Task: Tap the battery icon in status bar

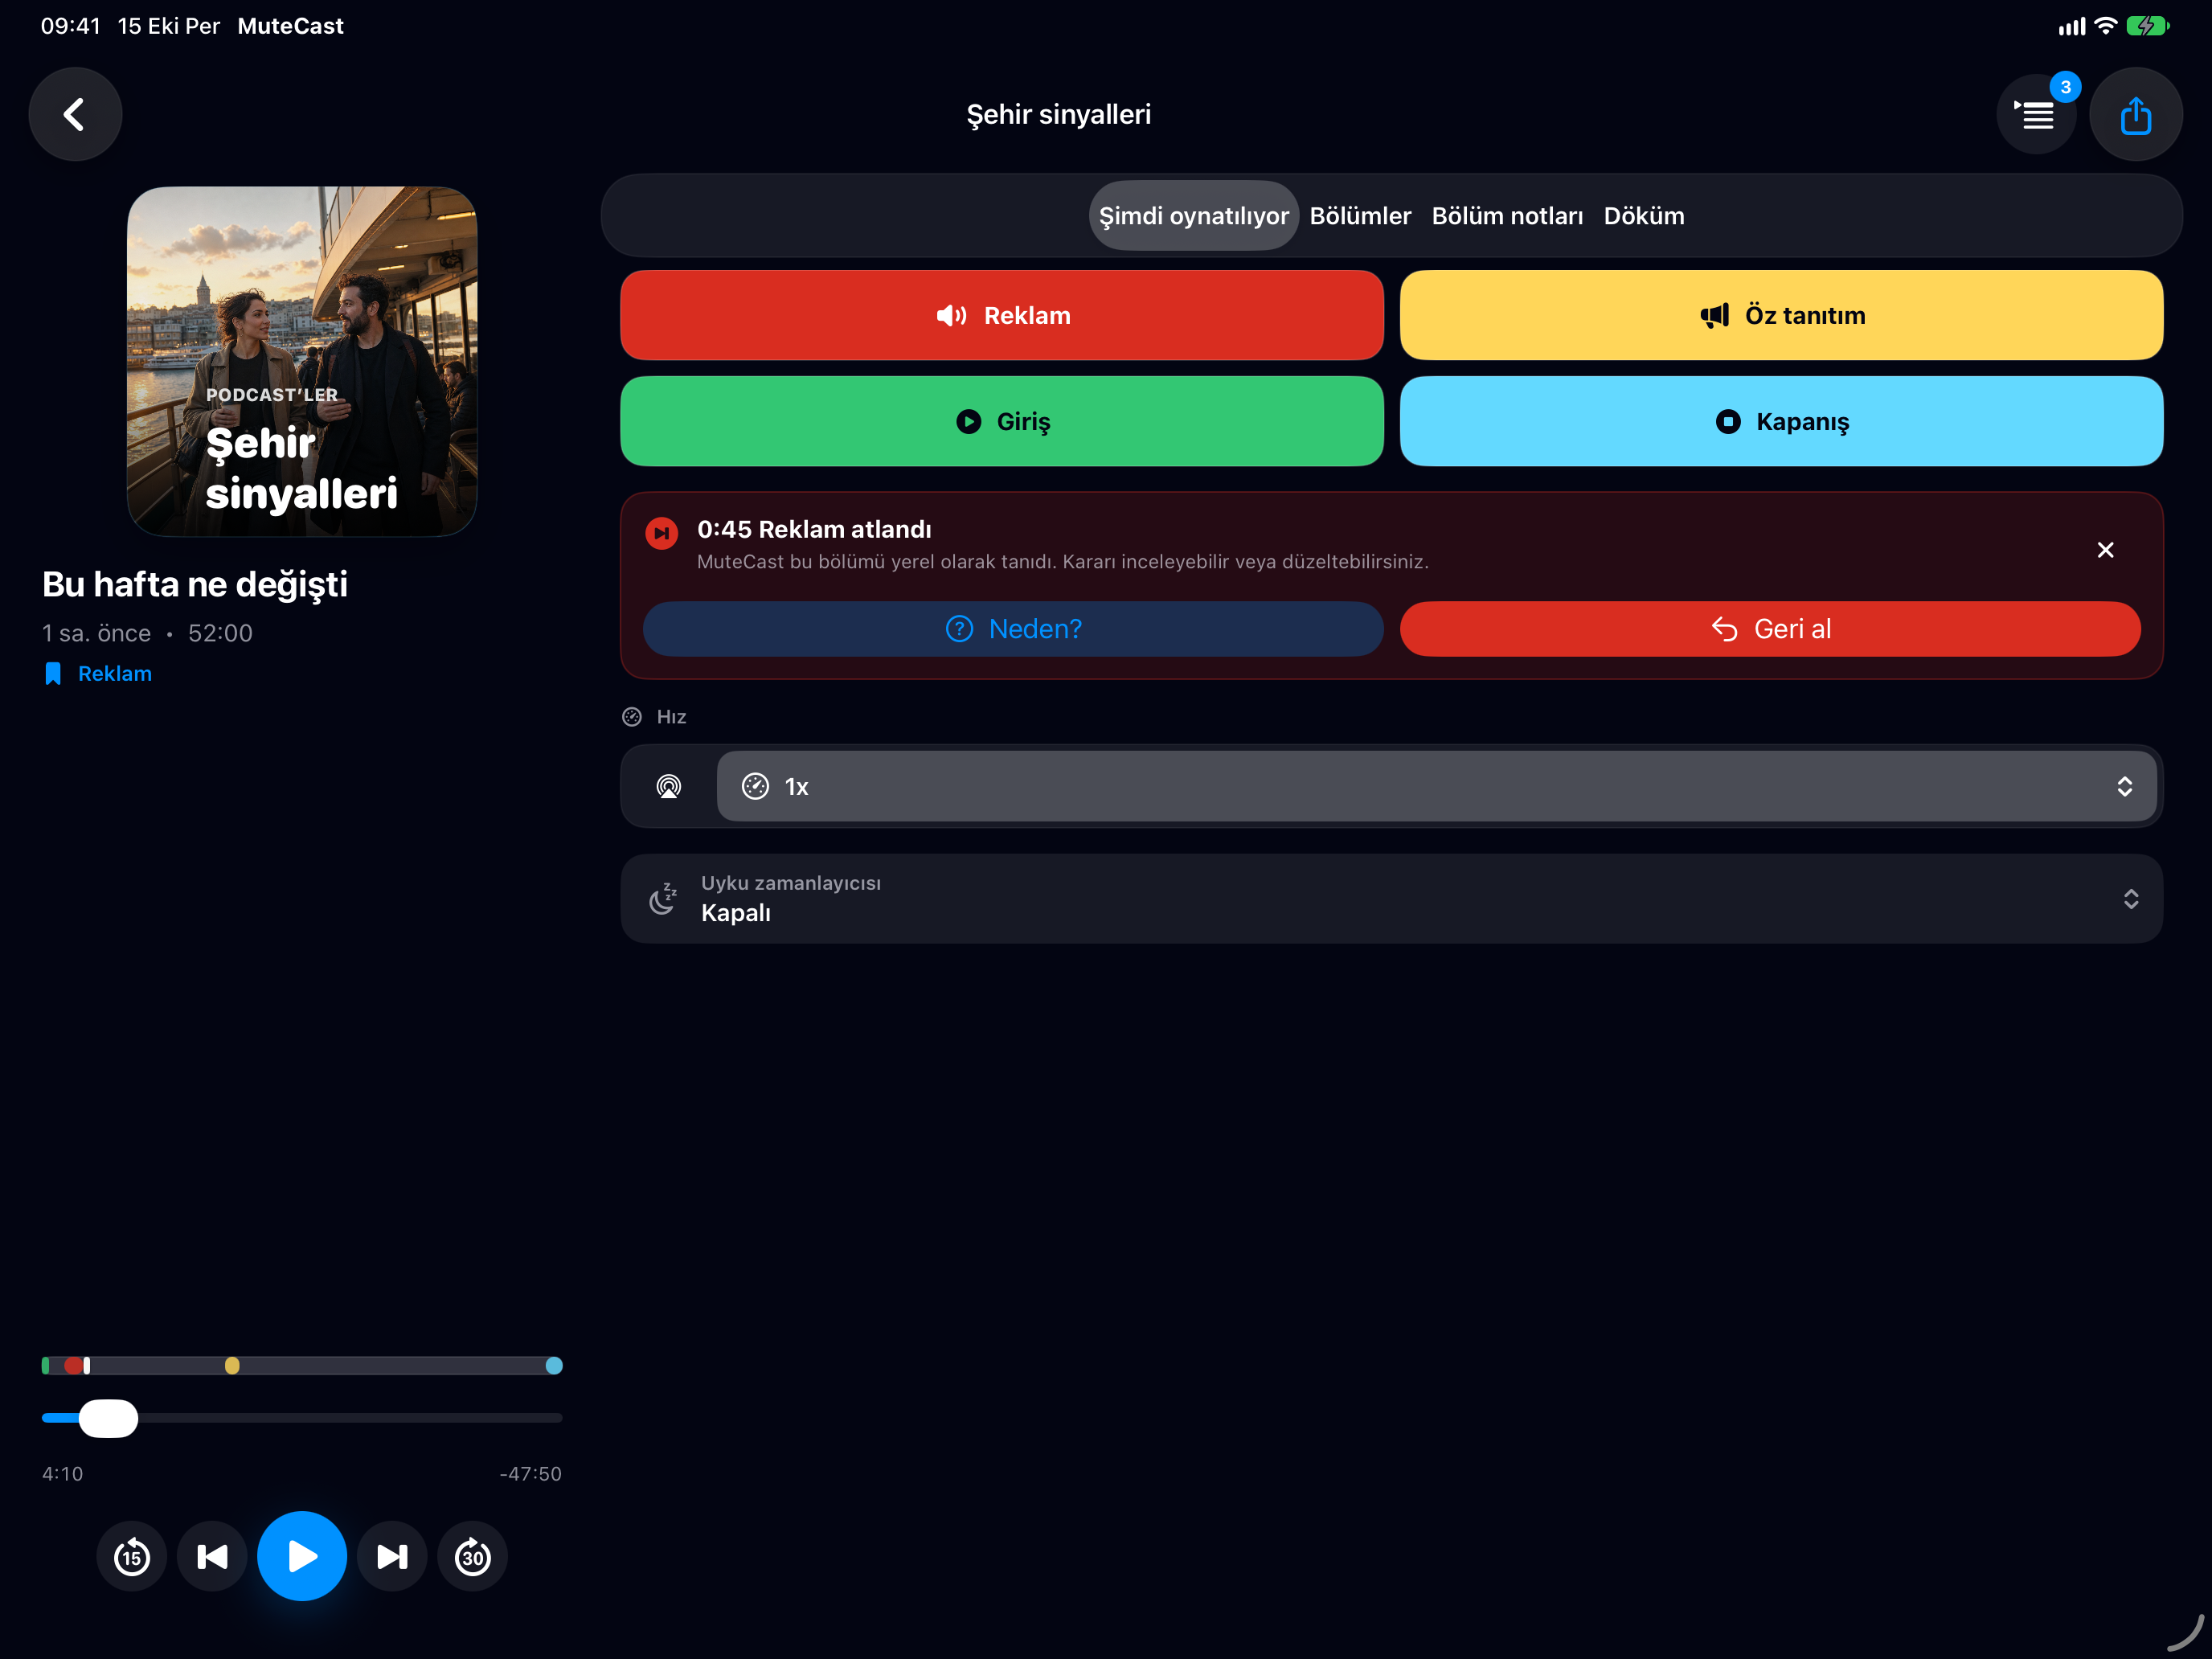Action: click(2147, 26)
